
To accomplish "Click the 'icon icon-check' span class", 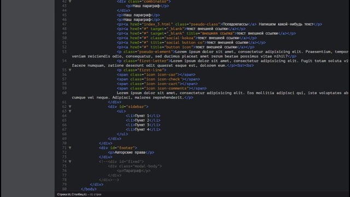I will point(163,79).
